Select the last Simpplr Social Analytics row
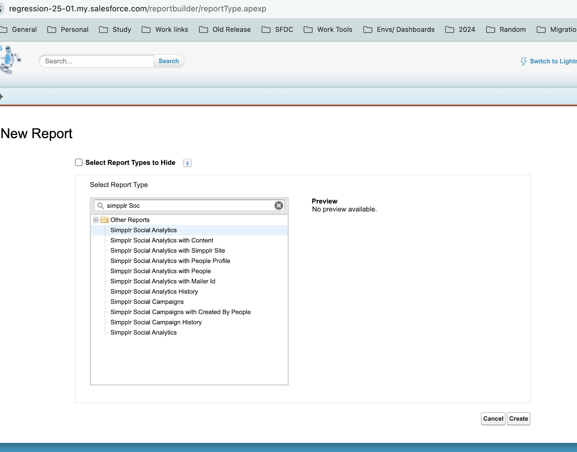Screen dimensions: 577x452 (x=144, y=333)
